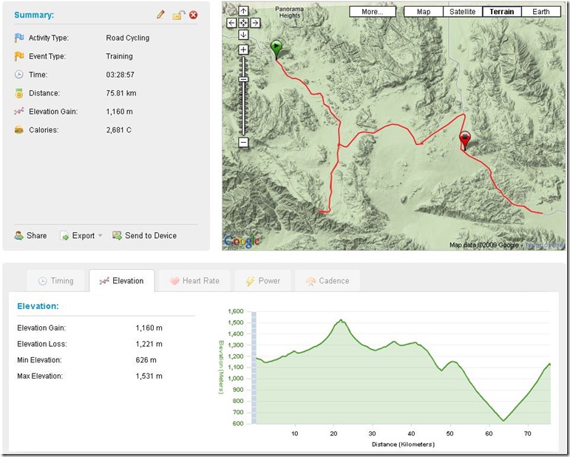Open the More... map options

(x=373, y=12)
